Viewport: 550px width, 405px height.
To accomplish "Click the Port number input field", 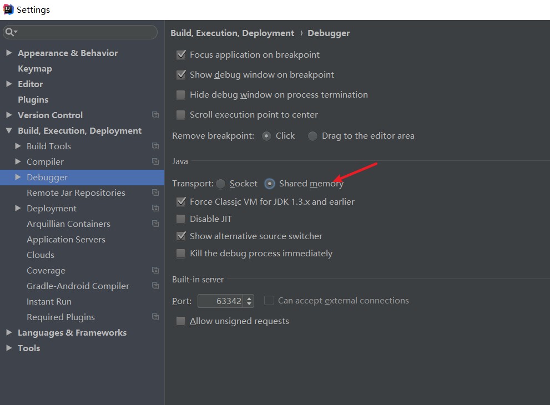I will pos(221,301).
